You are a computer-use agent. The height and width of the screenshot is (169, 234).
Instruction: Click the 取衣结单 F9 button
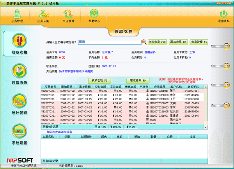click(x=138, y=80)
